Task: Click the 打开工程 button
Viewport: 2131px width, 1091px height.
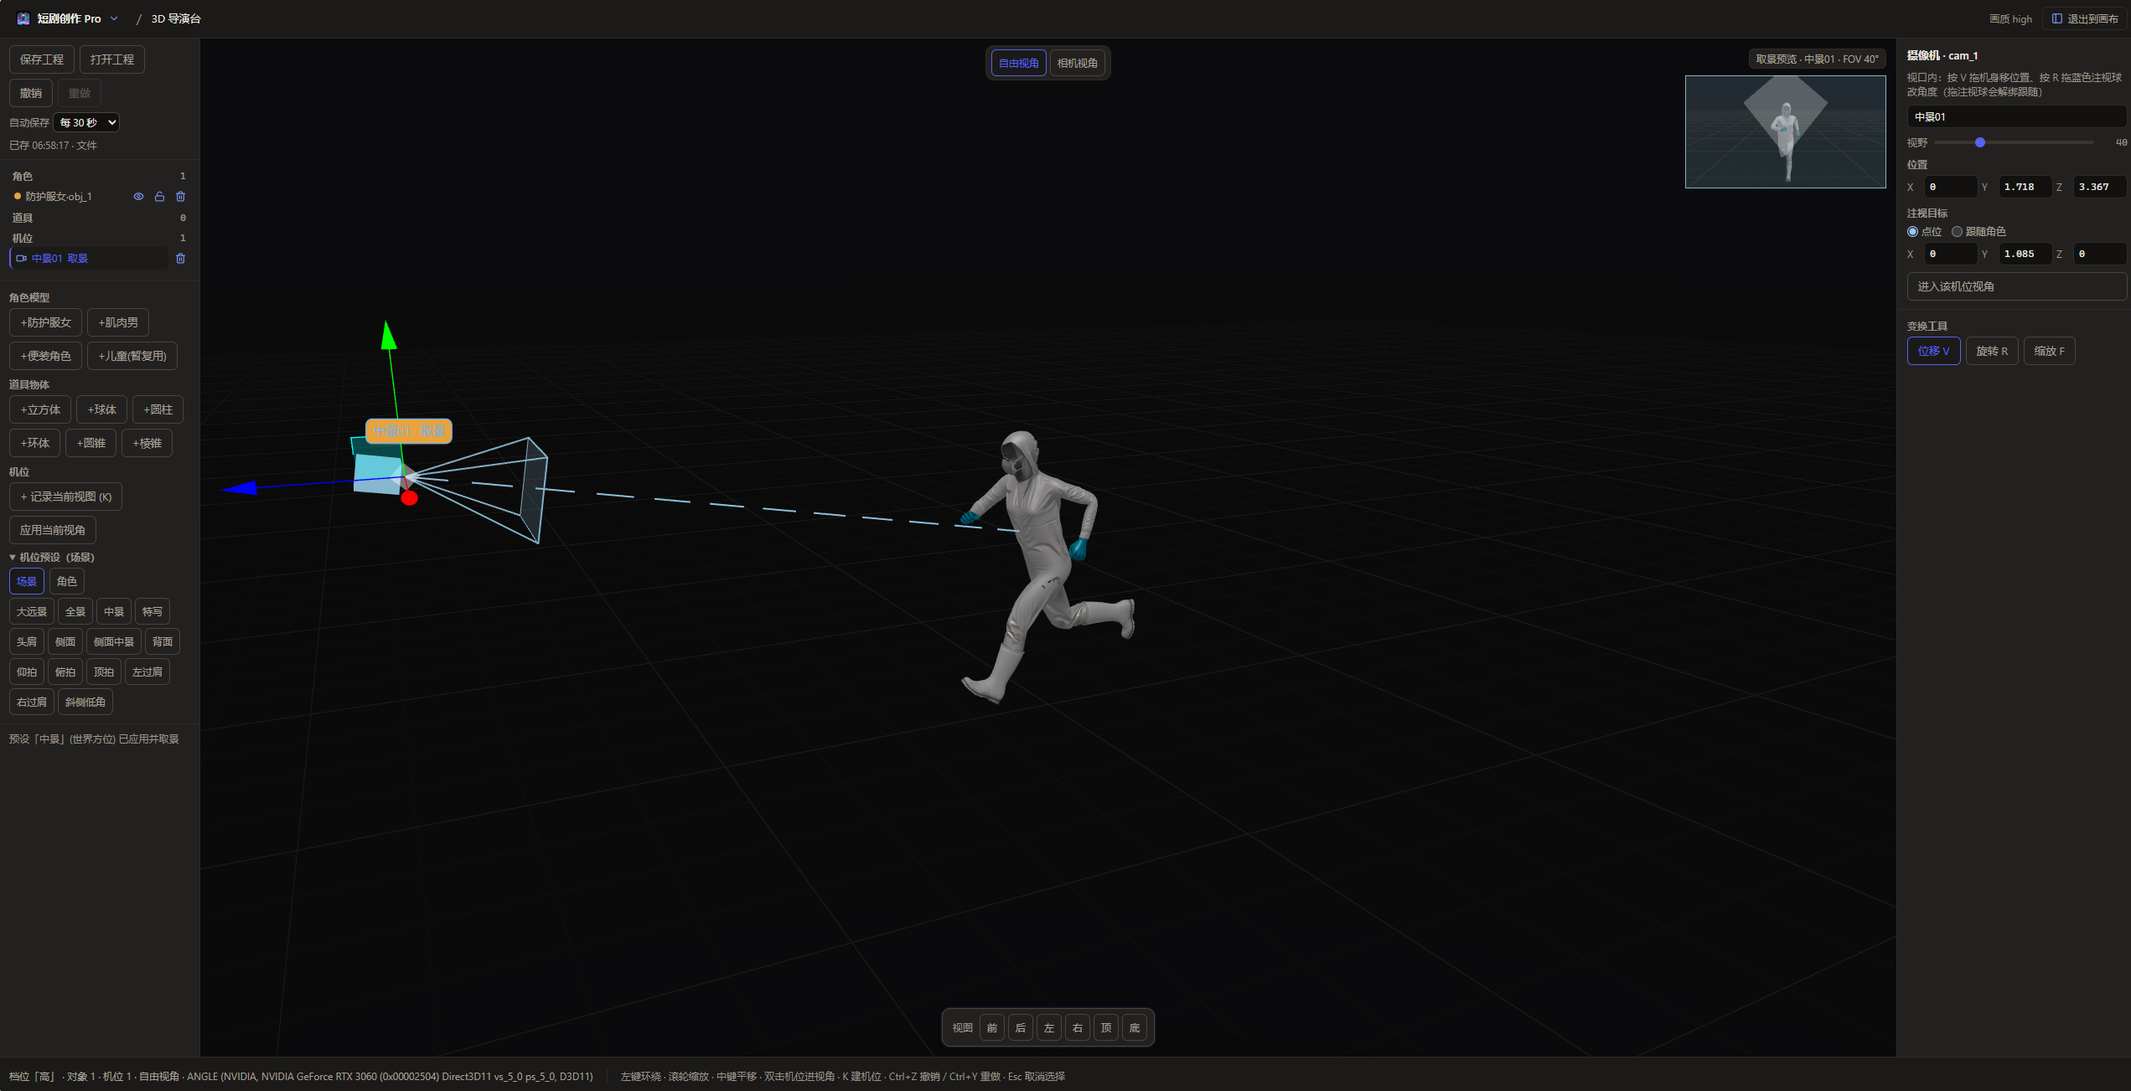Action: tap(112, 59)
